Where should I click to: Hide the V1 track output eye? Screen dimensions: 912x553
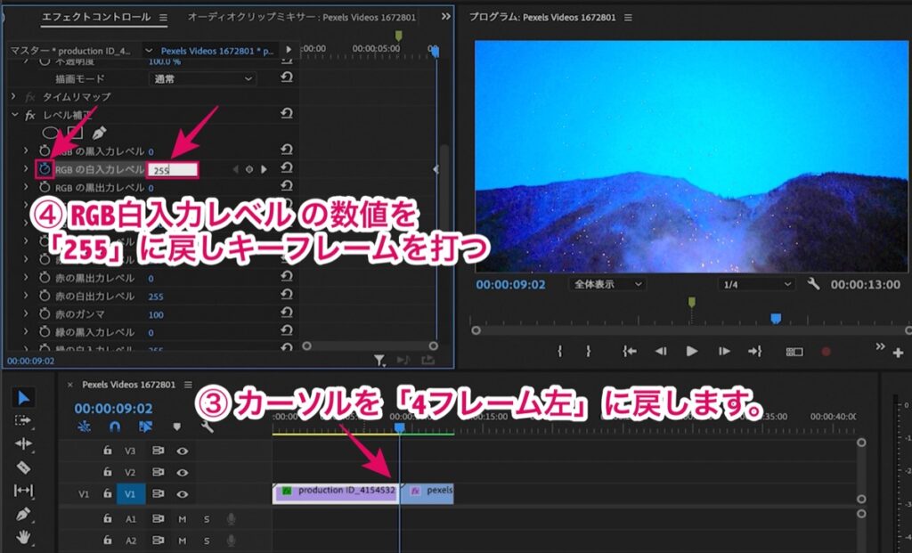pos(183,494)
